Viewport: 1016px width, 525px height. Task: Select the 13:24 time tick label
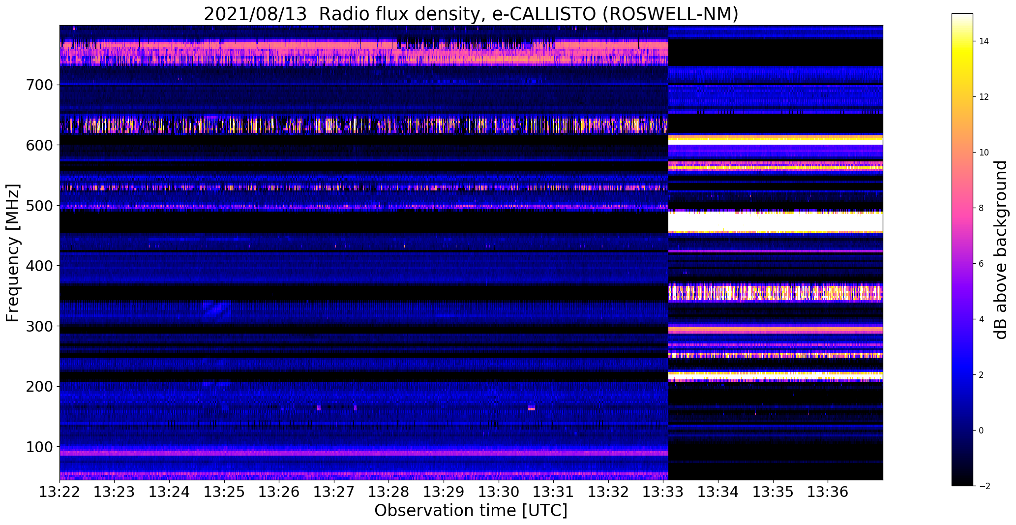(169, 492)
